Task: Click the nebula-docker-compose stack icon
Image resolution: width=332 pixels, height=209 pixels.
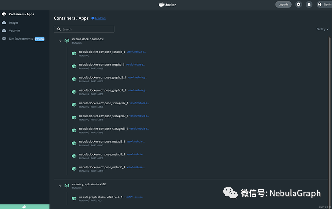Action: 67,41
